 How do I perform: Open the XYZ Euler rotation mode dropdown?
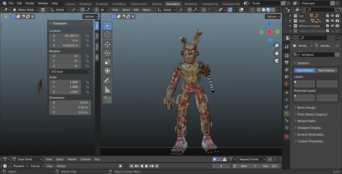click(x=70, y=71)
